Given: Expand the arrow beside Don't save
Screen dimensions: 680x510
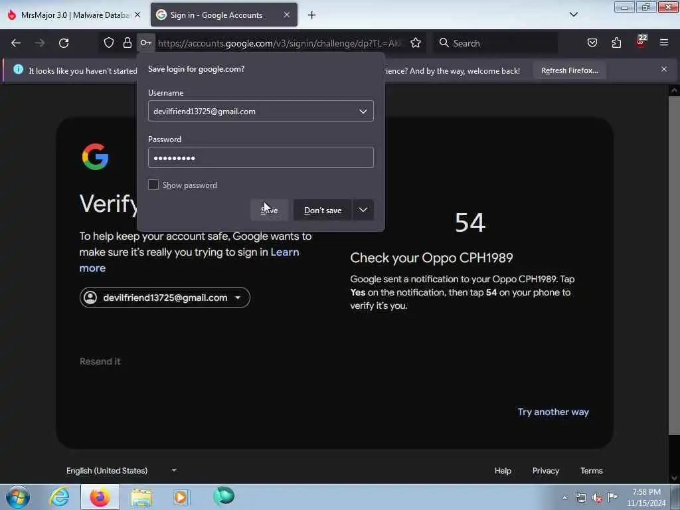Looking at the screenshot, I should tap(363, 211).
